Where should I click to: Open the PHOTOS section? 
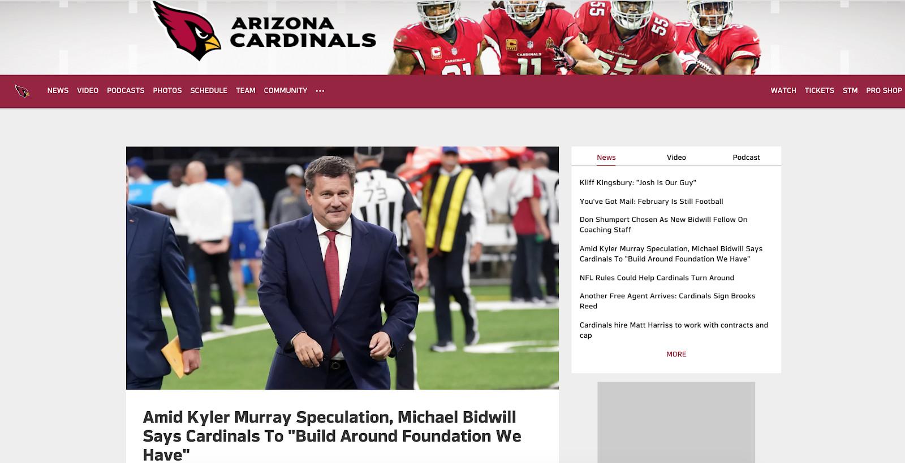pyautogui.click(x=167, y=90)
